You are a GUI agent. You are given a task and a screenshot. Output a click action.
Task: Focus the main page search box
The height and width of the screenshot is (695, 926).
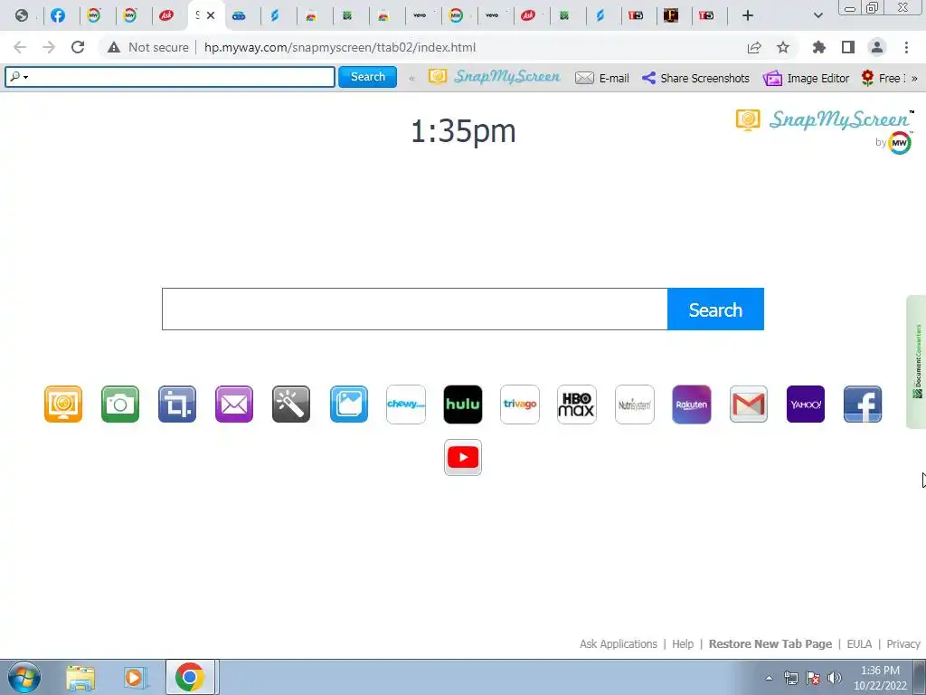(414, 309)
